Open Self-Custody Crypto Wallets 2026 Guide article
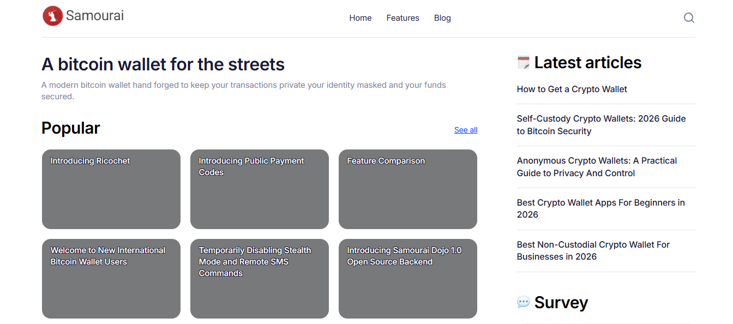 click(x=601, y=125)
